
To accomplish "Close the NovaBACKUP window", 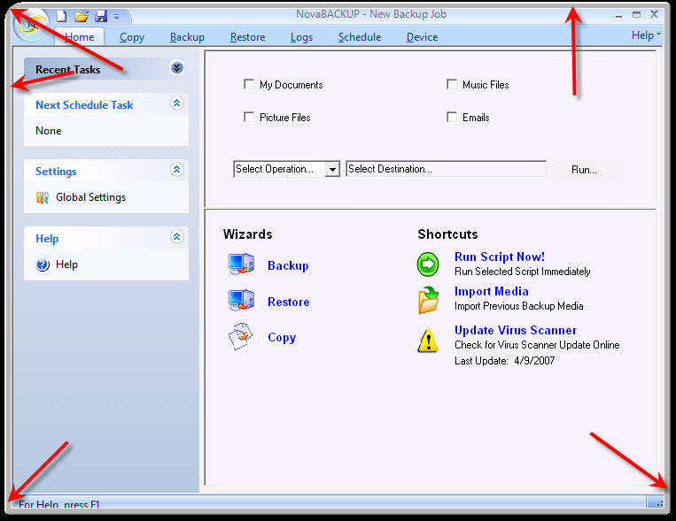I will 654,14.
